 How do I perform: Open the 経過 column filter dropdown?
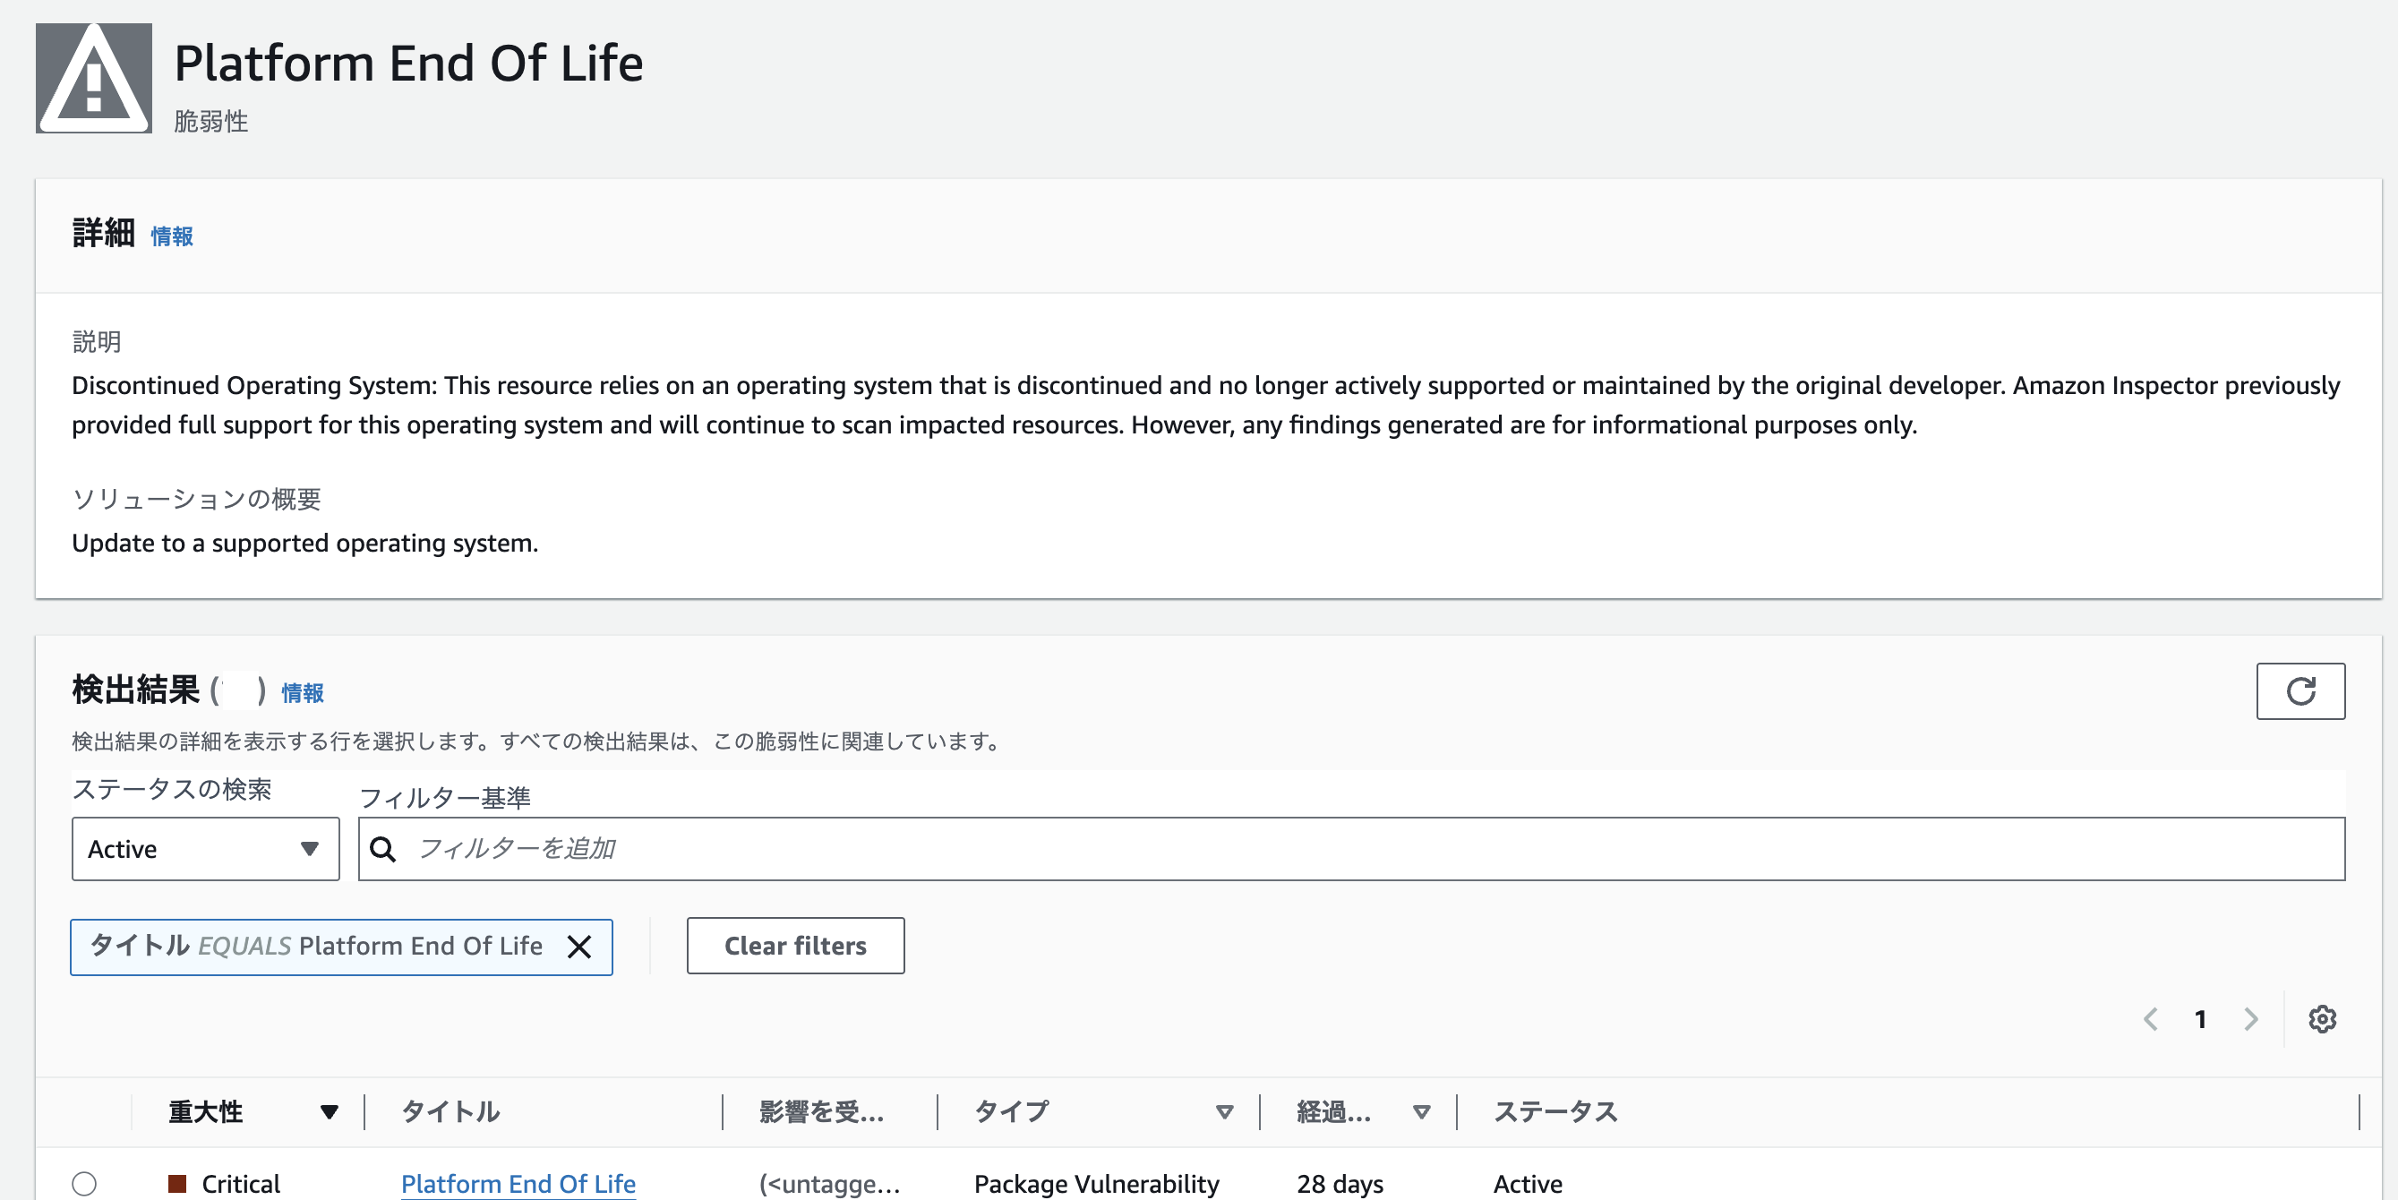(x=1421, y=1110)
